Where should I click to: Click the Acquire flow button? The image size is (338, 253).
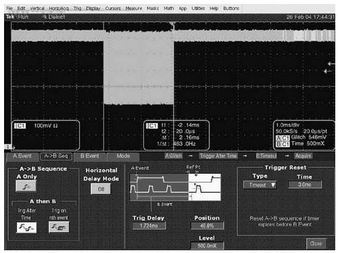click(x=304, y=156)
